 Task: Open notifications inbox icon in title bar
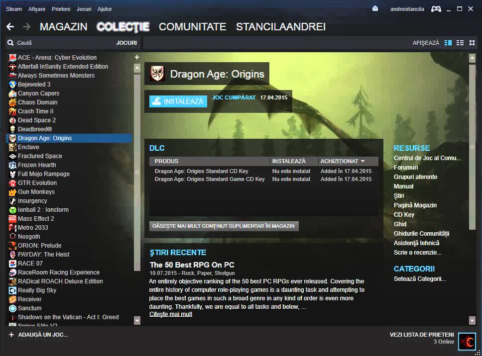pos(375,8)
